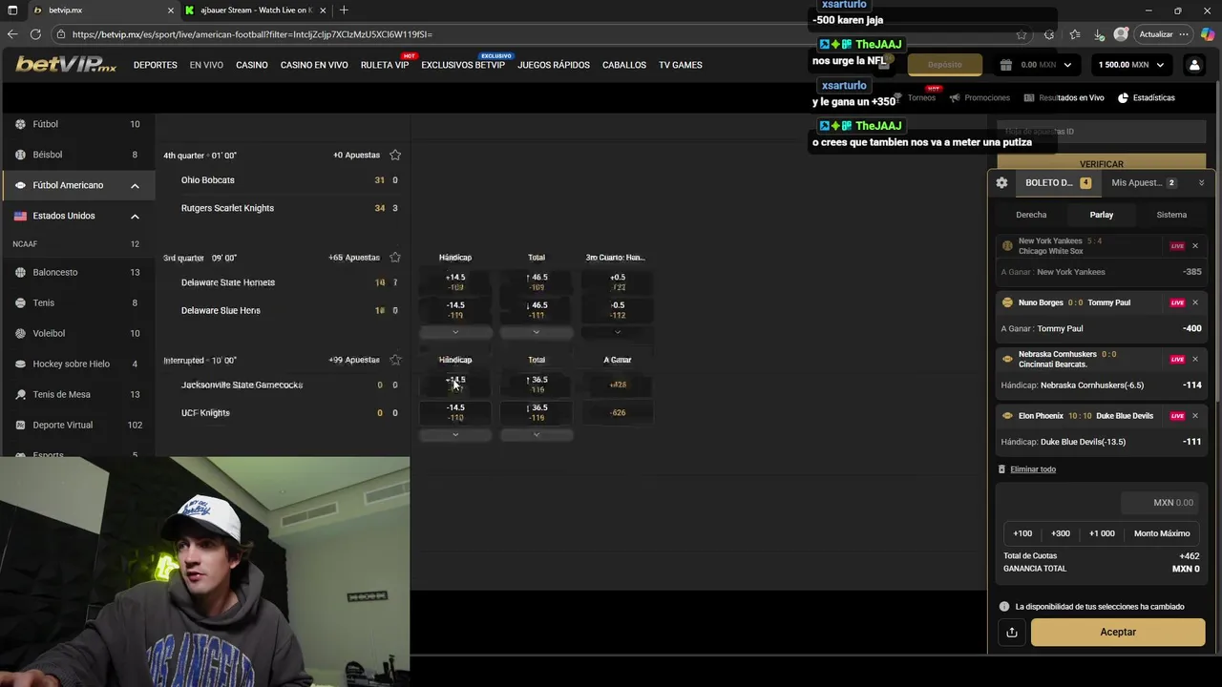1222x687 pixels.
Task: Click the Eliminar todo trash icon
Action: click(1001, 469)
